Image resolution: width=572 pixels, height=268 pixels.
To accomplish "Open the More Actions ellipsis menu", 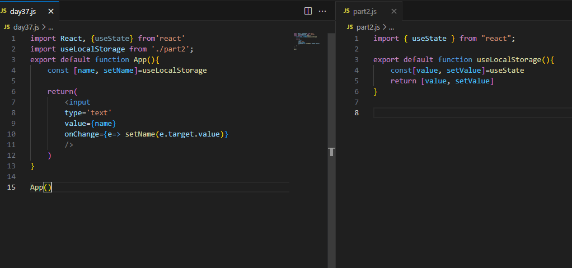I will (322, 11).
